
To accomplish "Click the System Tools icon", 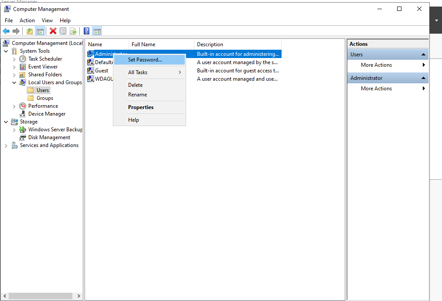I will [x=14, y=51].
